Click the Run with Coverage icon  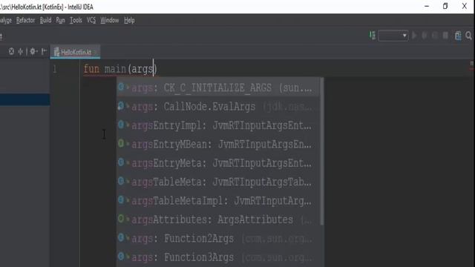click(x=435, y=36)
